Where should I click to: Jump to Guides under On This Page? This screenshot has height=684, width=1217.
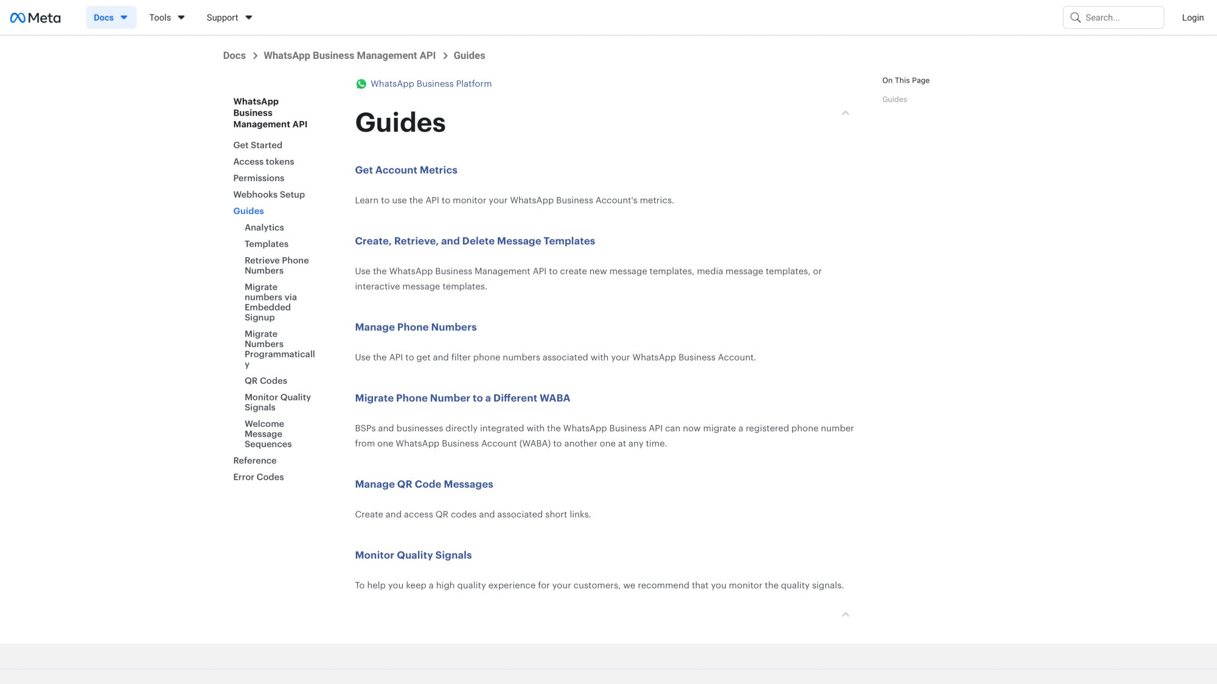click(x=894, y=100)
